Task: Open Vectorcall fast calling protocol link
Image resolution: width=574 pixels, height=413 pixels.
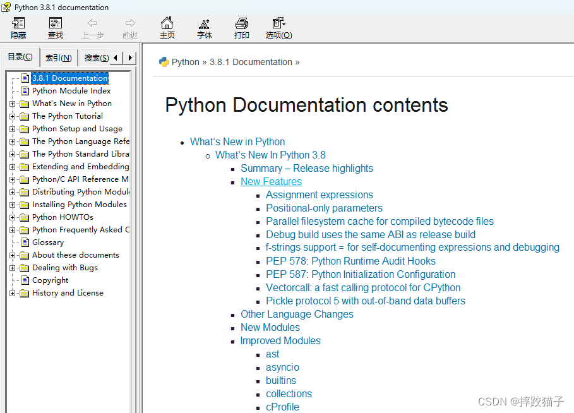Action: [x=363, y=287]
